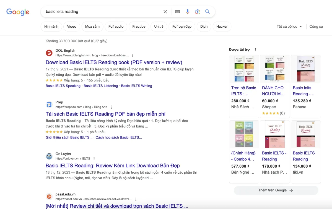
Task: Focus the search field with basic ielts reading
Action: point(102,12)
